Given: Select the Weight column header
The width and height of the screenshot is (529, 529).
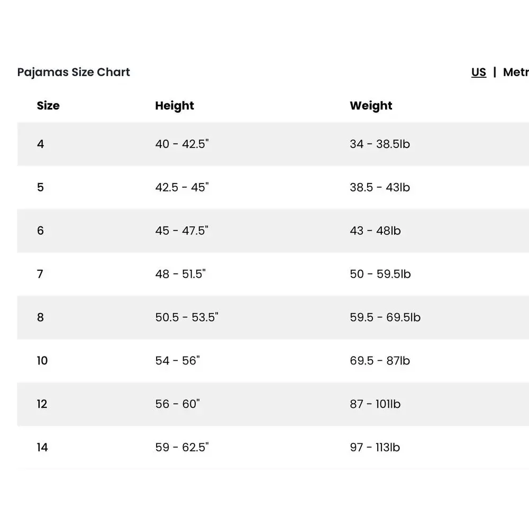Looking at the screenshot, I should (371, 106).
